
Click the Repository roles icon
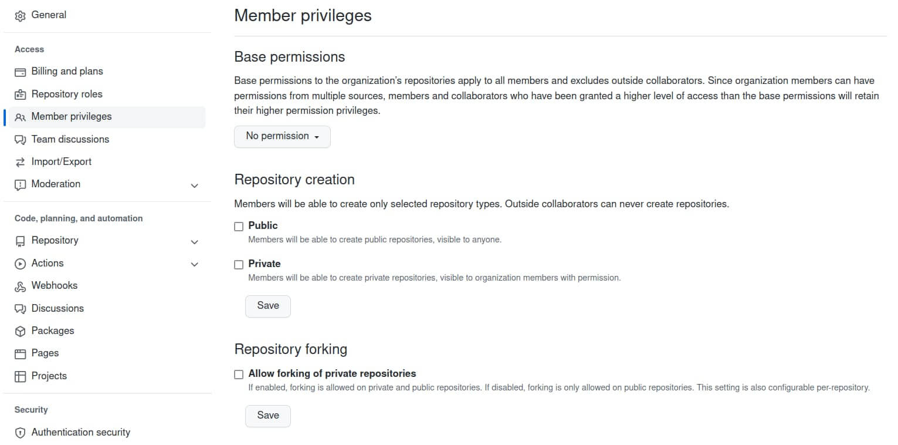pos(20,95)
